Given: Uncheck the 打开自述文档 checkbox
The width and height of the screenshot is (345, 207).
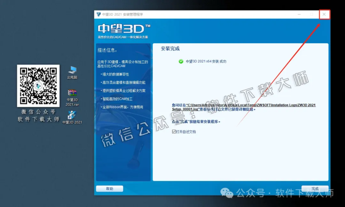Looking at the screenshot, I should pyautogui.click(x=174, y=132).
